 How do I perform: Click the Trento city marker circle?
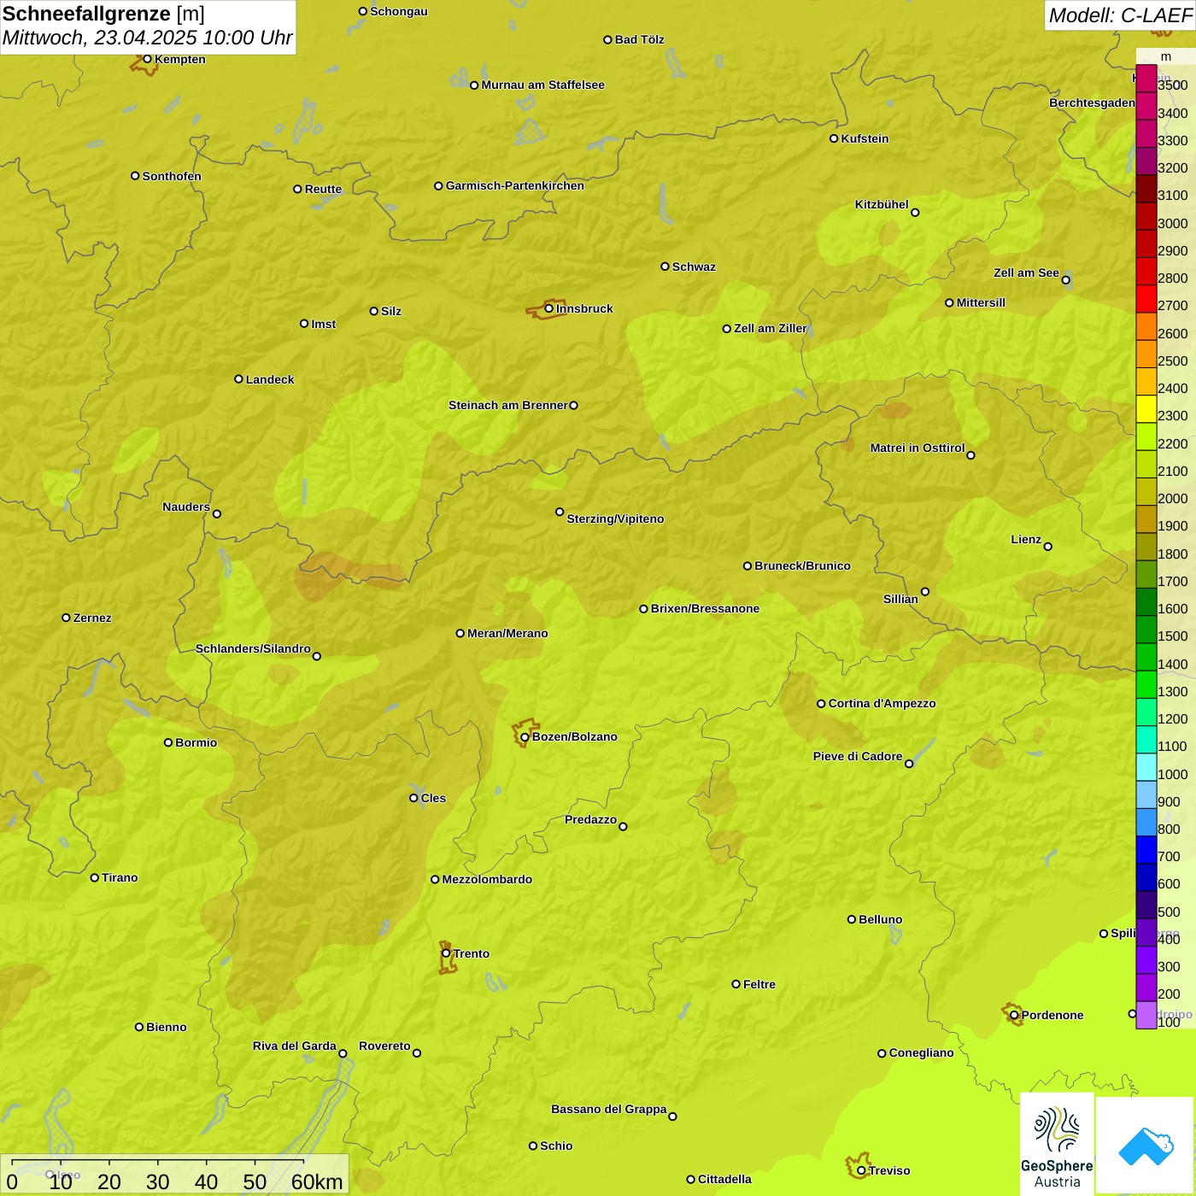pyautogui.click(x=446, y=953)
